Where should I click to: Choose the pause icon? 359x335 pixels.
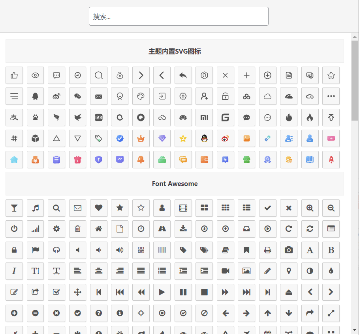183,292
